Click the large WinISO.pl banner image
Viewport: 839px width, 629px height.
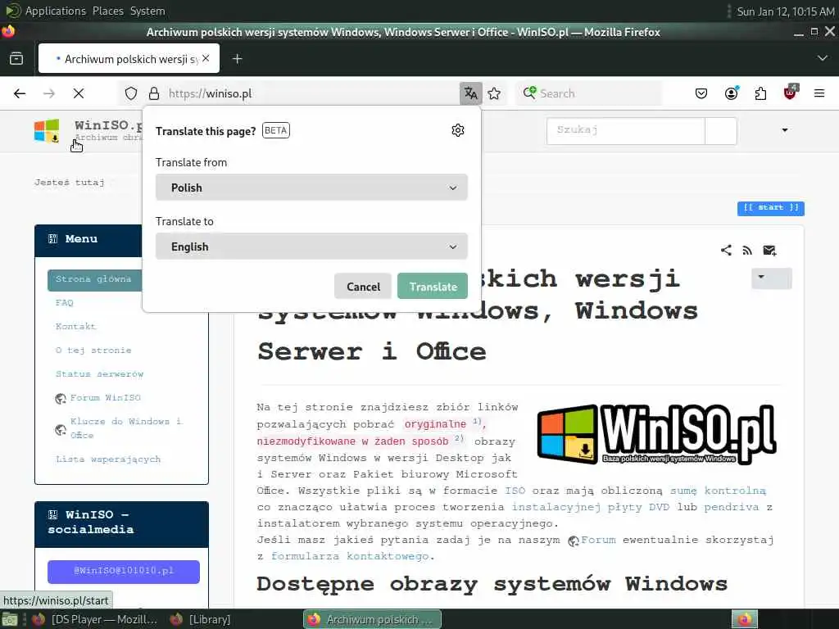coord(656,434)
